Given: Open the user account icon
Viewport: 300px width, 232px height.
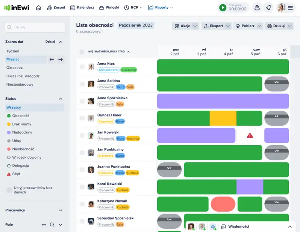Looking at the screenshot, I should pos(257,8).
